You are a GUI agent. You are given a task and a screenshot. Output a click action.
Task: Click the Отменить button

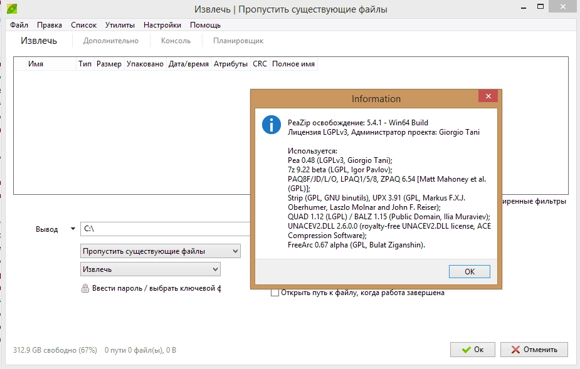click(x=534, y=350)
